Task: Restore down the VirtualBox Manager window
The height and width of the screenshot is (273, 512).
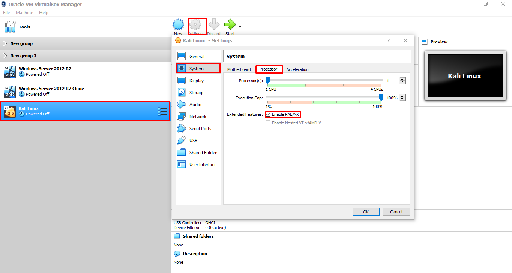Action: pos(486,4)
